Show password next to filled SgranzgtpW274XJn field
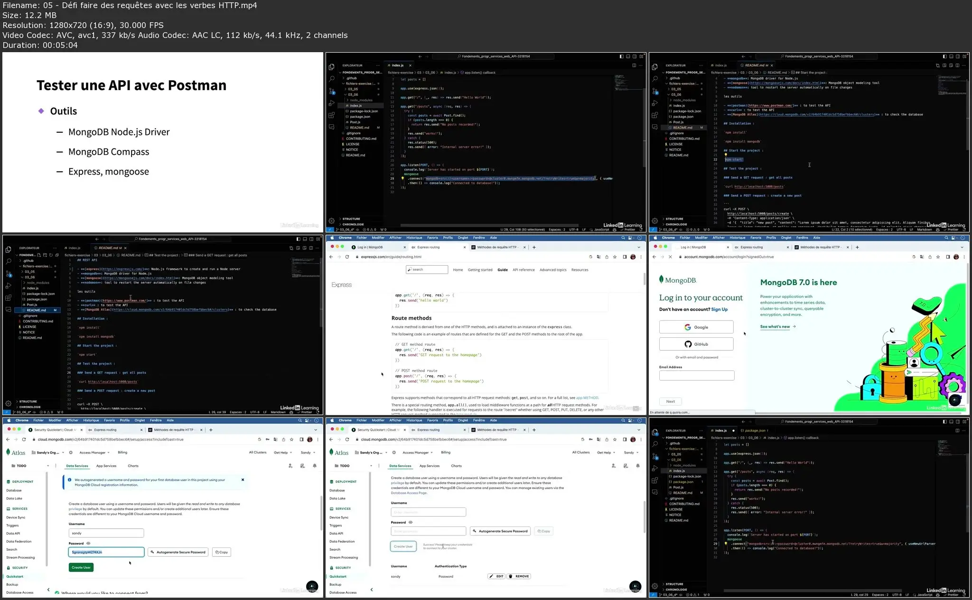Image resolution: width=972 pixels, height=600 pixels. [x=88, y=544]
